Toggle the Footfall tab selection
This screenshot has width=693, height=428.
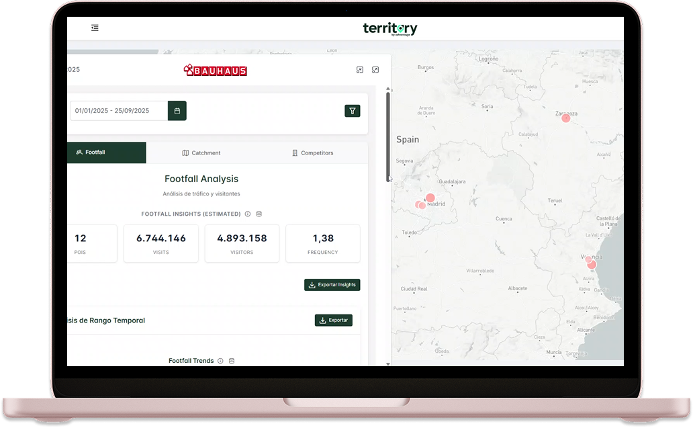coord(106,153)
